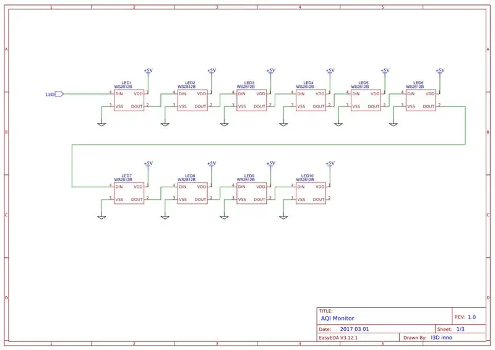The width and height of the screenshot is (495, 350).
Task: Click the +5V symbol above LED10
Action: pyautogui.click(x=330, y=164)
